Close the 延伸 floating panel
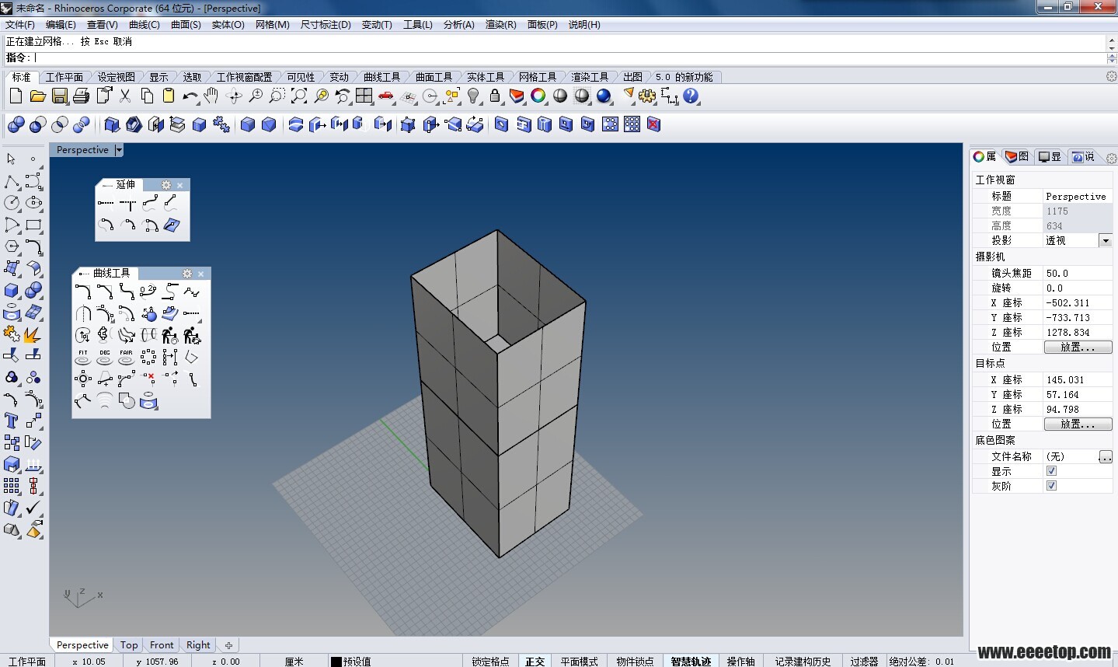The height and width of the screenshot is (667, 1118). (x=179, y=185)
